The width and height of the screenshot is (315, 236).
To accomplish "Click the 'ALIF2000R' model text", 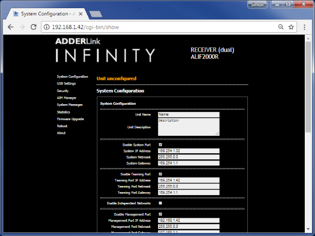I will click(x=204, y=57).
